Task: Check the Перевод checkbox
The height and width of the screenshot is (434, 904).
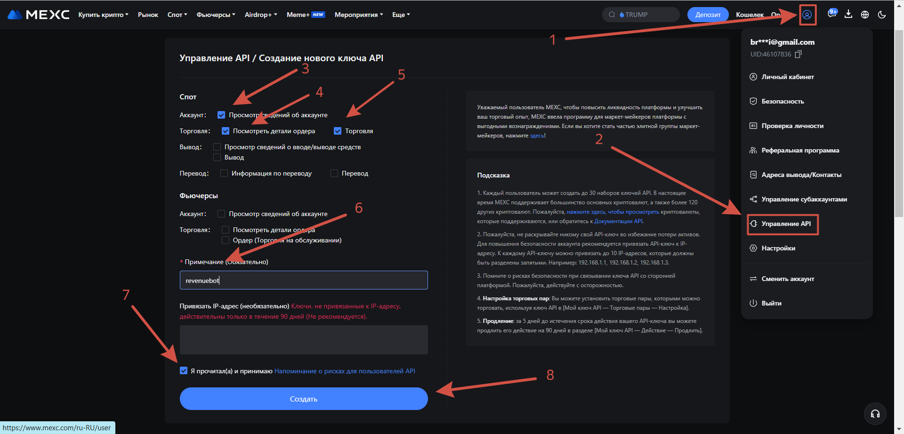Action: (x=334, y=173)
